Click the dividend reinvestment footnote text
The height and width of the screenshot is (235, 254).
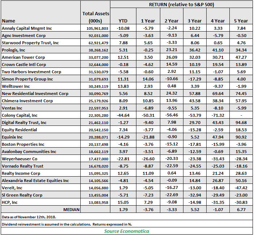point(67,224)
